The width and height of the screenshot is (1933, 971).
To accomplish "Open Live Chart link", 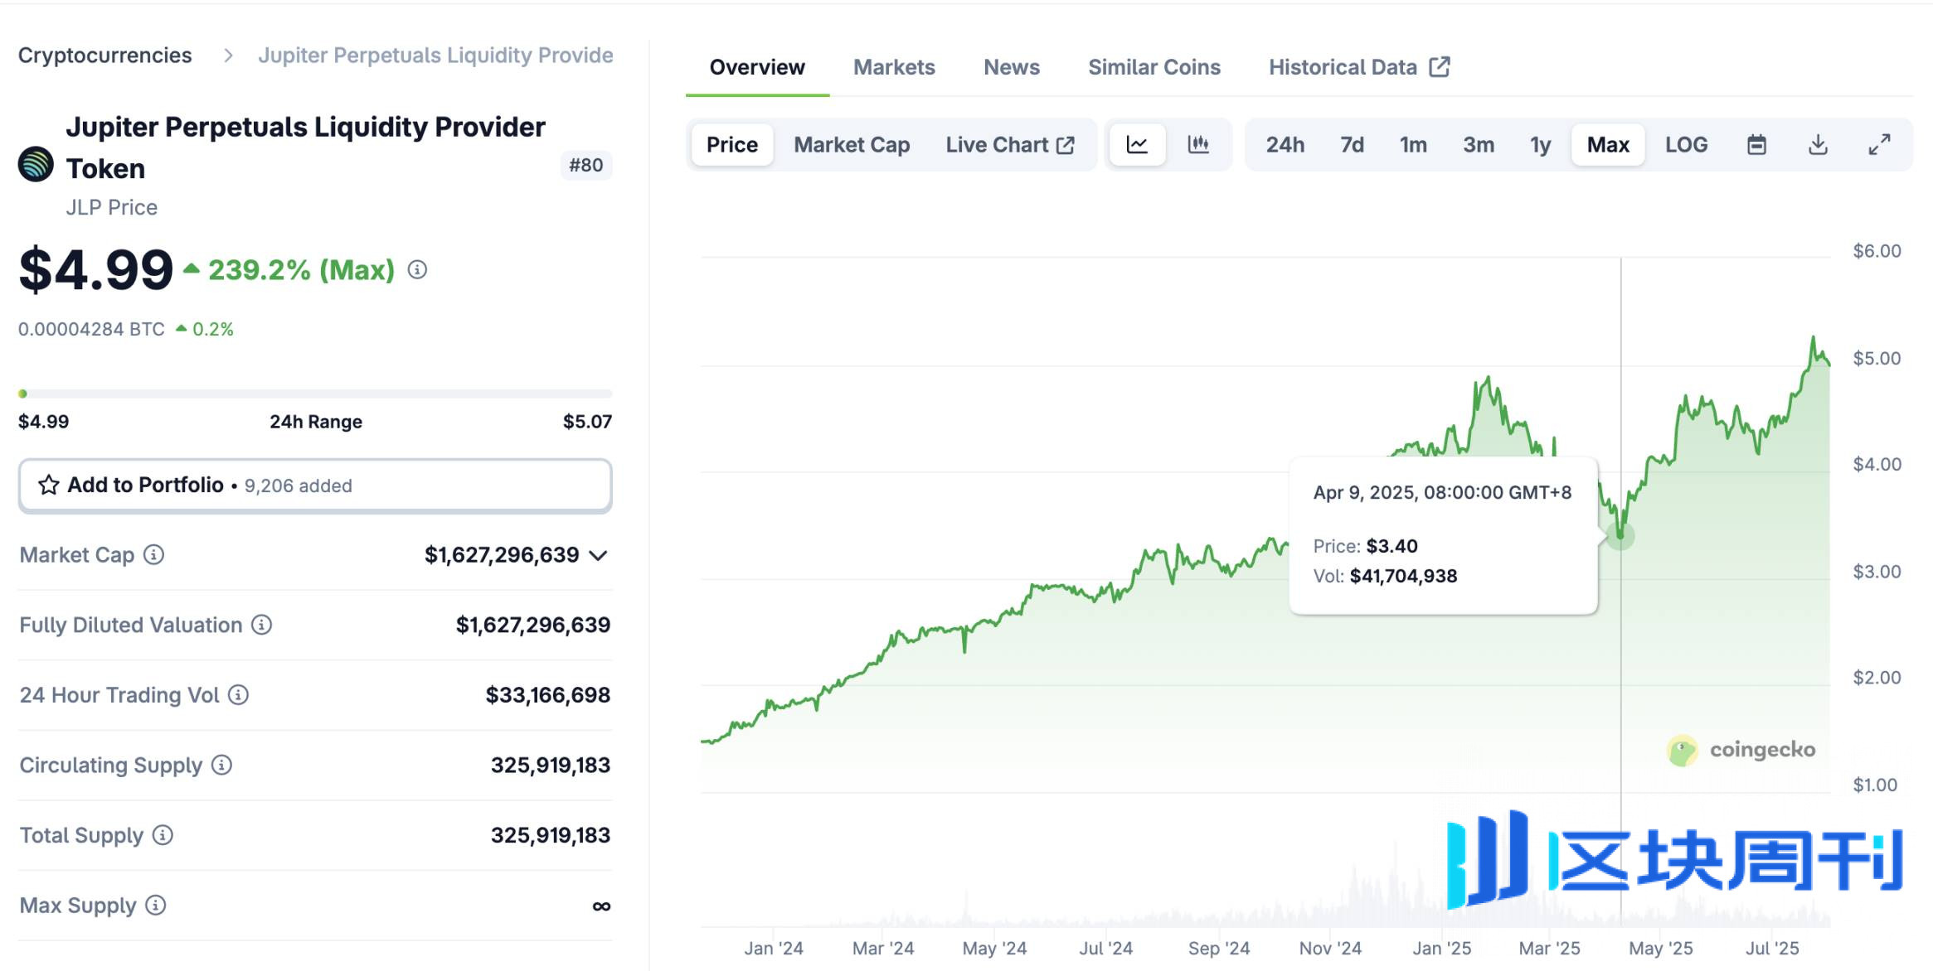I will click(1010, 145).
